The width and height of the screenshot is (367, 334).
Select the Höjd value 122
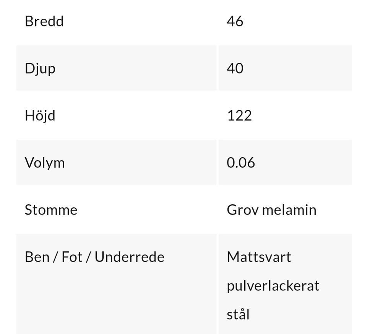239,116
